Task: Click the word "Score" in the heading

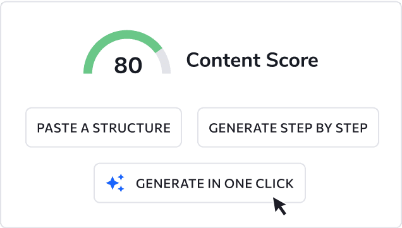Action: click(x=292, y=60)
